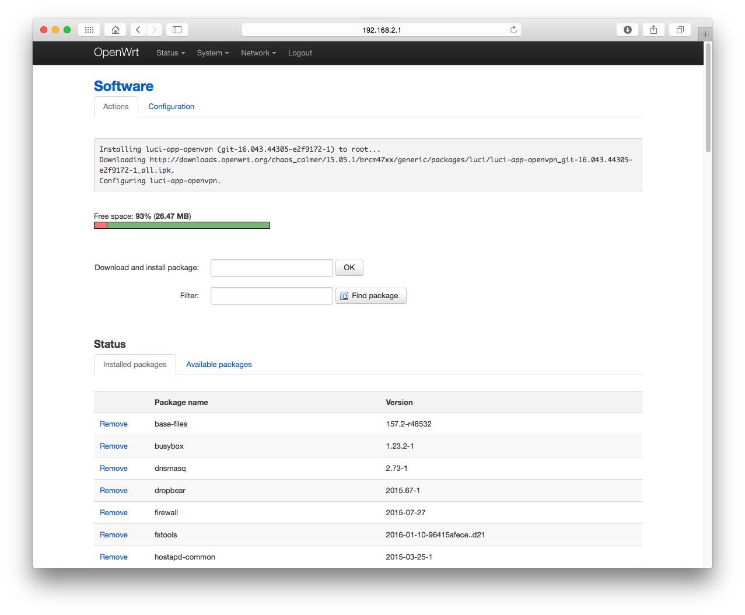Remove the dropbear package

pos(114,491)
